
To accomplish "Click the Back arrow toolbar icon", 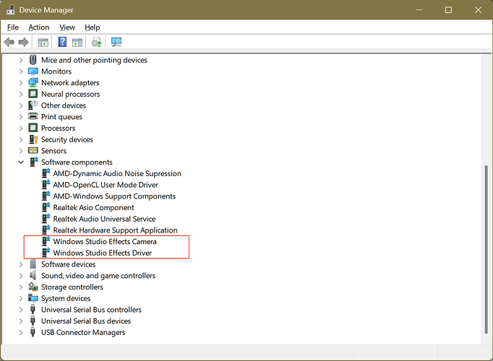I will click(9, 42).
